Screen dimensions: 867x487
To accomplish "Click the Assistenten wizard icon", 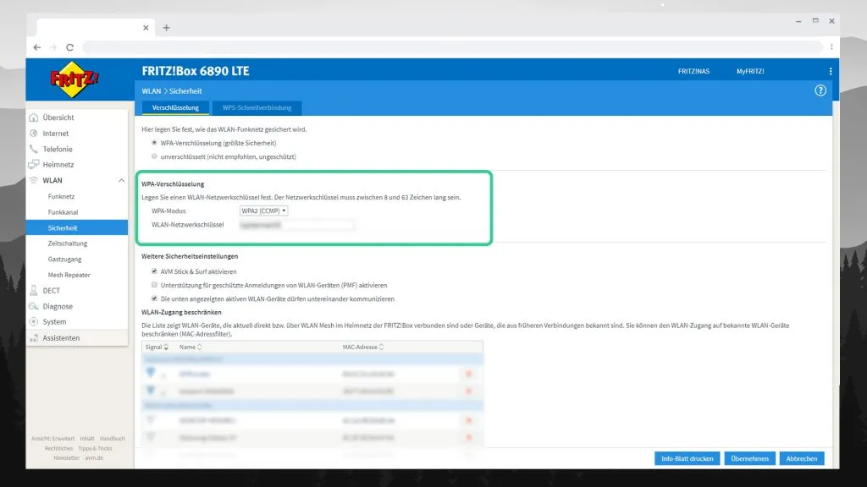I will click(x=34, y=338).
